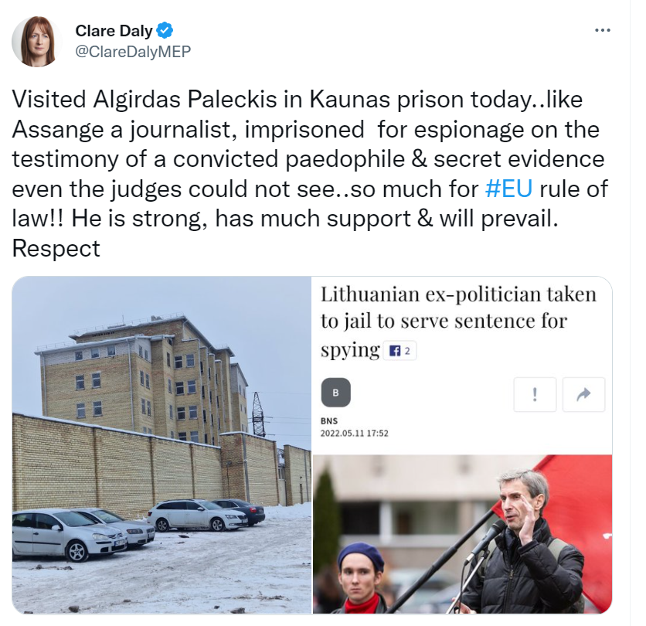
Task: Open the 'Lithuanian ex-politician taken to jail' headline
Action: point(458,322)
